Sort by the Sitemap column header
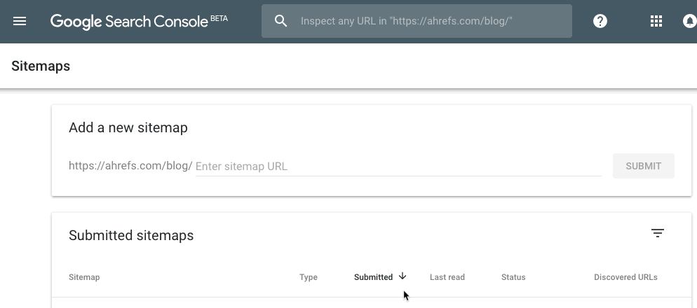697x308 pixels. 84,277
